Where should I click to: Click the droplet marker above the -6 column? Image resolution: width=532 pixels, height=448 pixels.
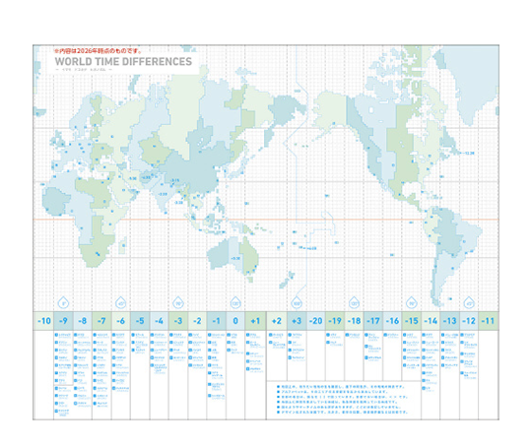[x=121, y=303]
